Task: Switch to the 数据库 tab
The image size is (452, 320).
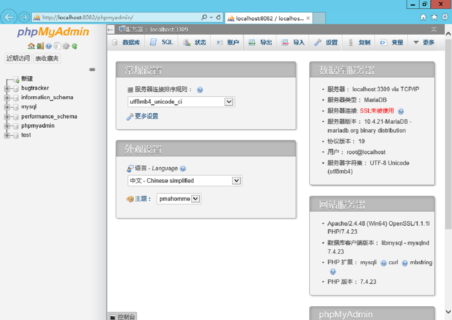Action: point(126,43)
